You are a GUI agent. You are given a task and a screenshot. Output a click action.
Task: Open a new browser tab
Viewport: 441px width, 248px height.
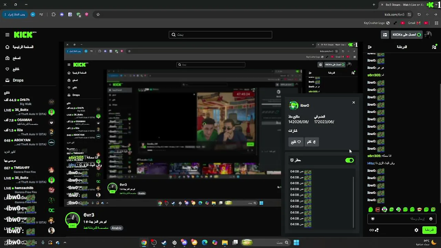point(374,5)
